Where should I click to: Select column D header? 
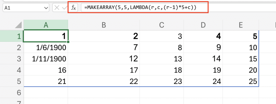(203, 25)
